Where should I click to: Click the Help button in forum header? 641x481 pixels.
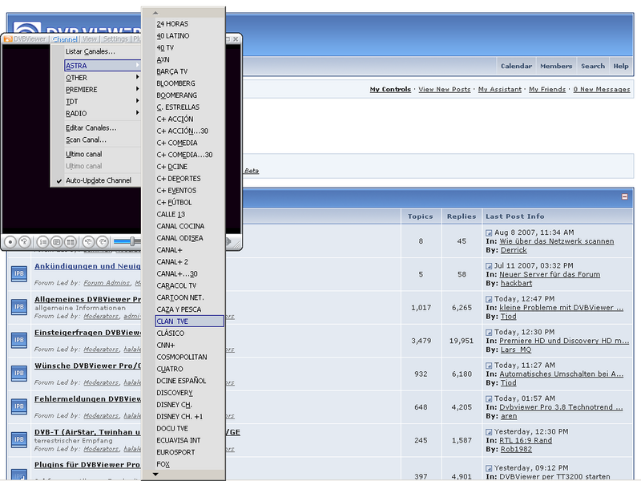point(621,66)
